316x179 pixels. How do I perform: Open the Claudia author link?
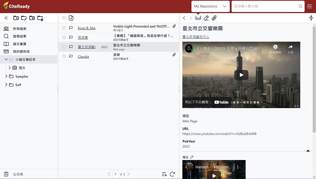click(83, 57)
